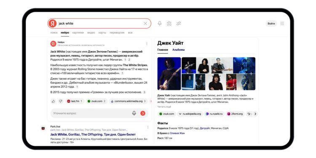316x158 pixels.
Task: Dislike the Нейро answer with thumbs down
Action: click(60, 101)
